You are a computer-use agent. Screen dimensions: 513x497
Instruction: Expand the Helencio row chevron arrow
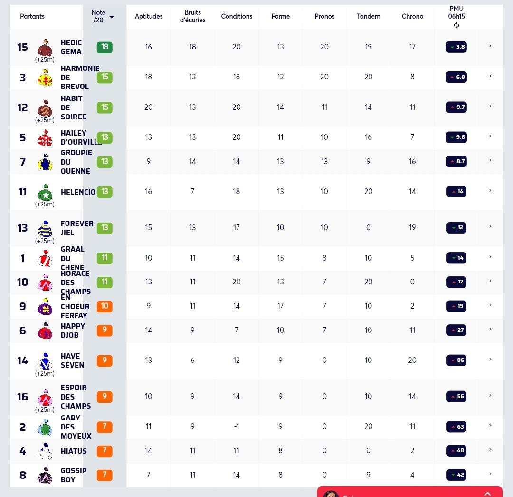pos(490,191)
